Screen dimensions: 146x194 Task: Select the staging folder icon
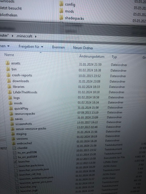[13, 134]
